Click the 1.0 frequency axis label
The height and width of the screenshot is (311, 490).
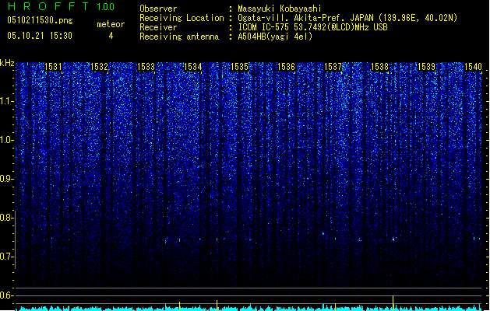click(x=7, y=140)
